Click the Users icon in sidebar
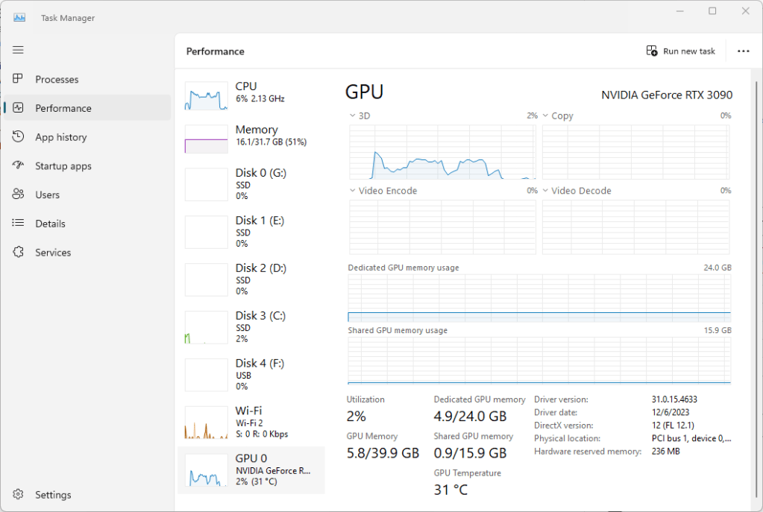Viewport: 763px width, 512px height. pos(19,195)
